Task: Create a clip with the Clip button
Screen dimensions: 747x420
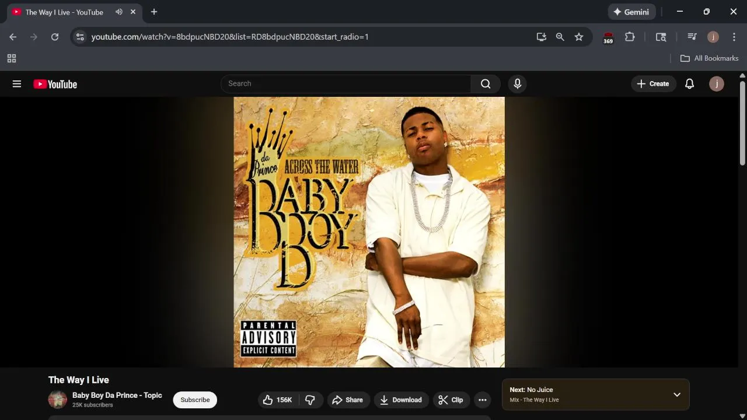Action: click(x=451, y=400)
